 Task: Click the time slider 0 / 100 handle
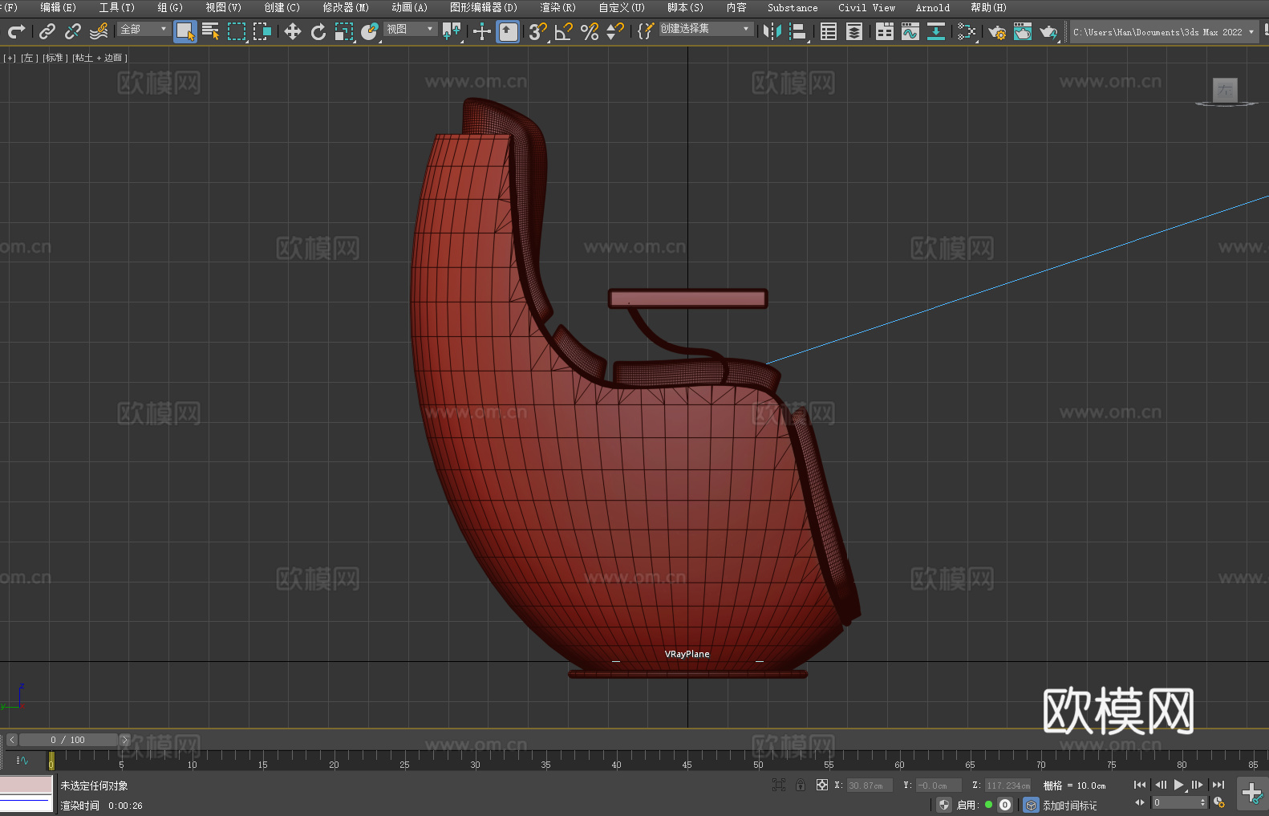point(68,740)
